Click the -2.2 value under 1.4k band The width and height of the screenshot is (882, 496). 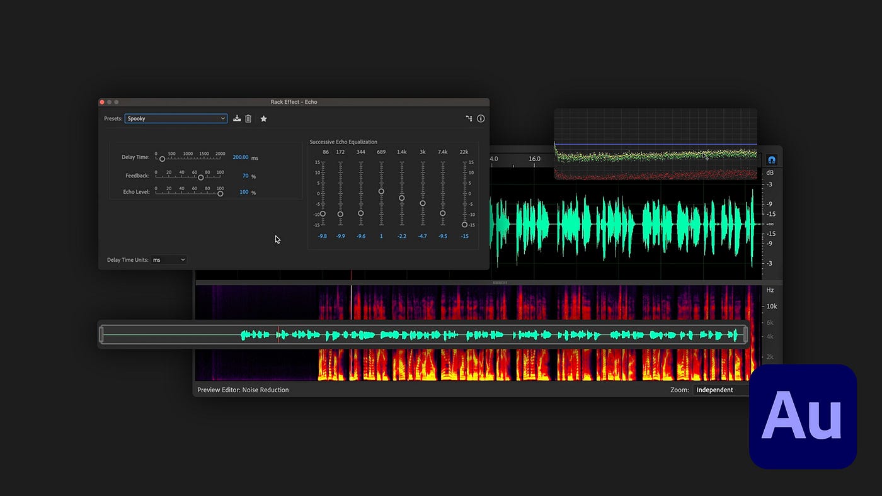[401, 236]
